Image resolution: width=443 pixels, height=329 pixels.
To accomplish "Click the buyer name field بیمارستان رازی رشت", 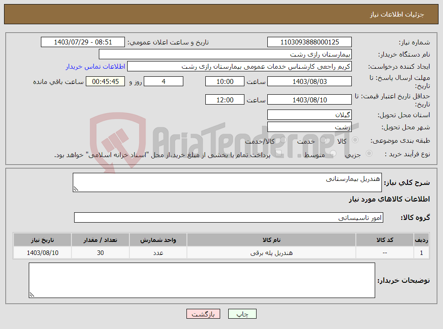I will (x=225, y=54).
